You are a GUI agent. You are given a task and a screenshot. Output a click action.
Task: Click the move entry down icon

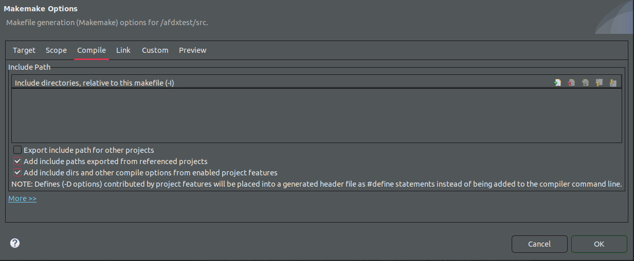613,83
